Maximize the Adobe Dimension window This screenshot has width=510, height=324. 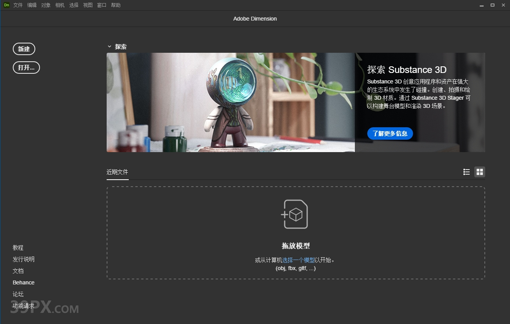(x=493, y=5)
